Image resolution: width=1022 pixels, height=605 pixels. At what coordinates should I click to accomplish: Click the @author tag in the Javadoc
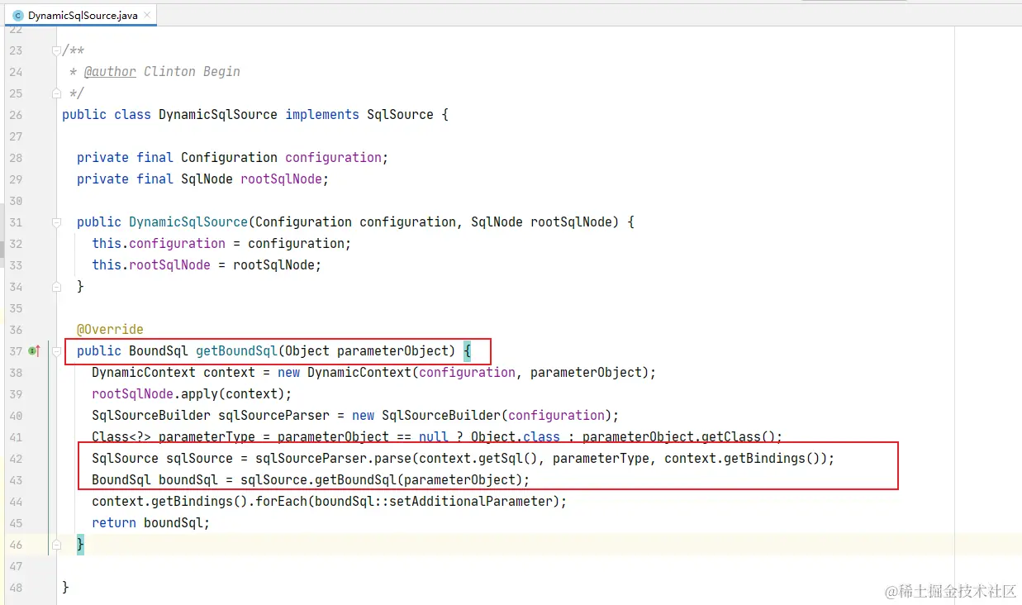[110, 72]
